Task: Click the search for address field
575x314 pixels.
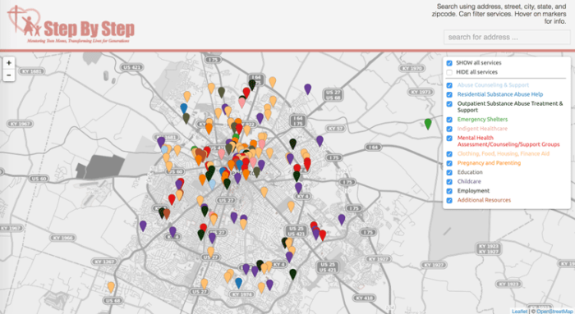Action: [507, 38]
